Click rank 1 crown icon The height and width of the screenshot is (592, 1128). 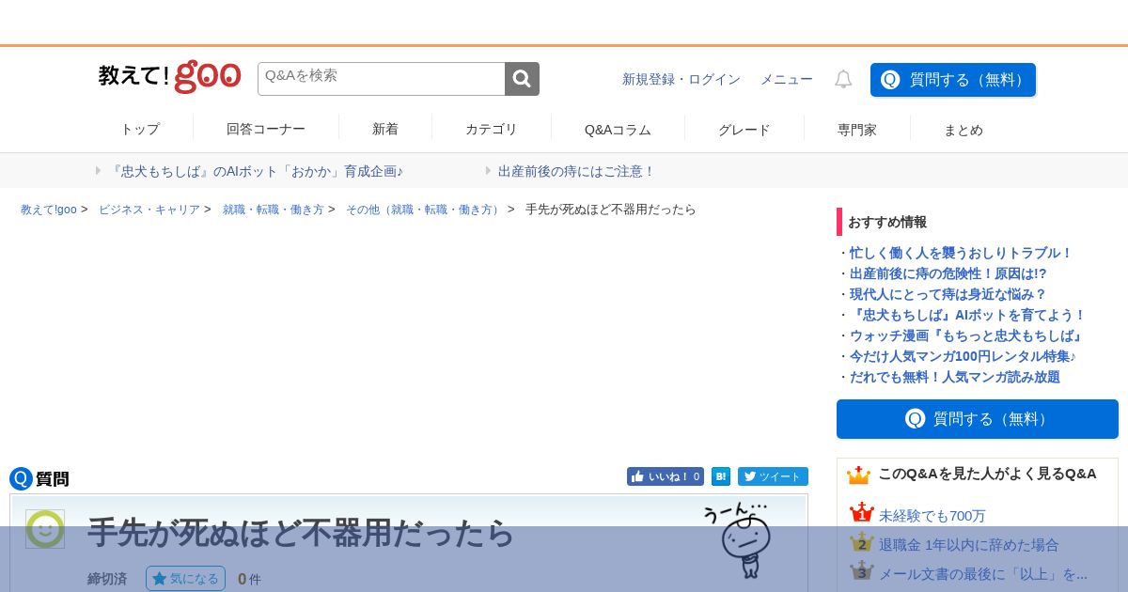(x=861, y=513)
